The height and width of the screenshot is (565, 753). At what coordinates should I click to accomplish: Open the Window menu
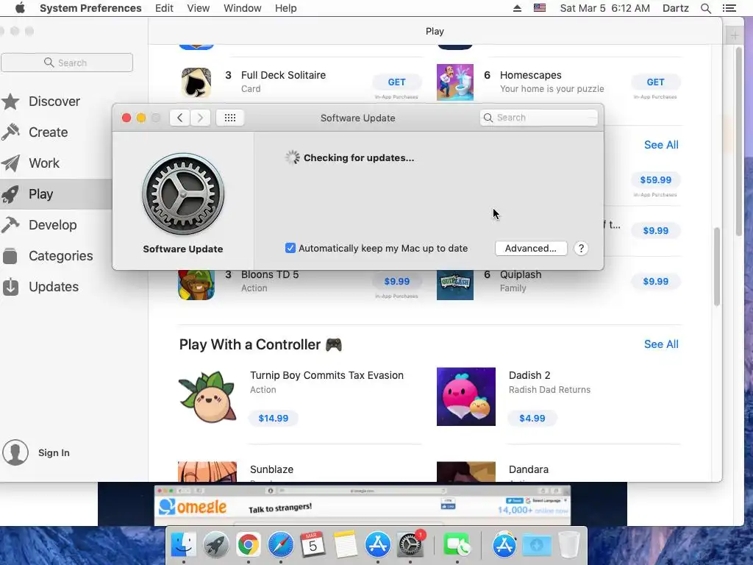(243, 8)
